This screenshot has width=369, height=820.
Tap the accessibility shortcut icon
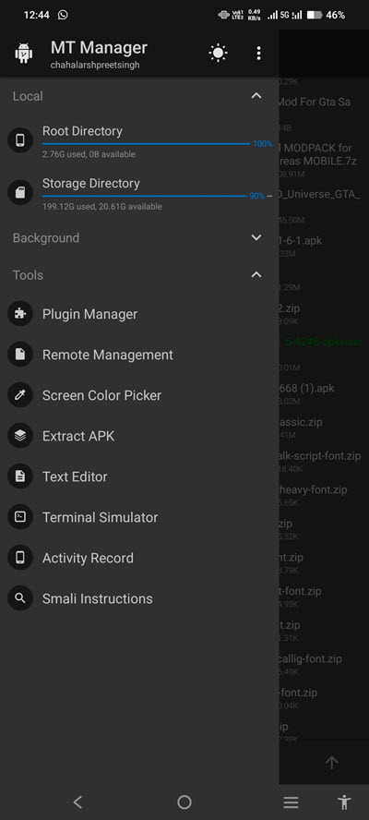(x=344, y=802)
